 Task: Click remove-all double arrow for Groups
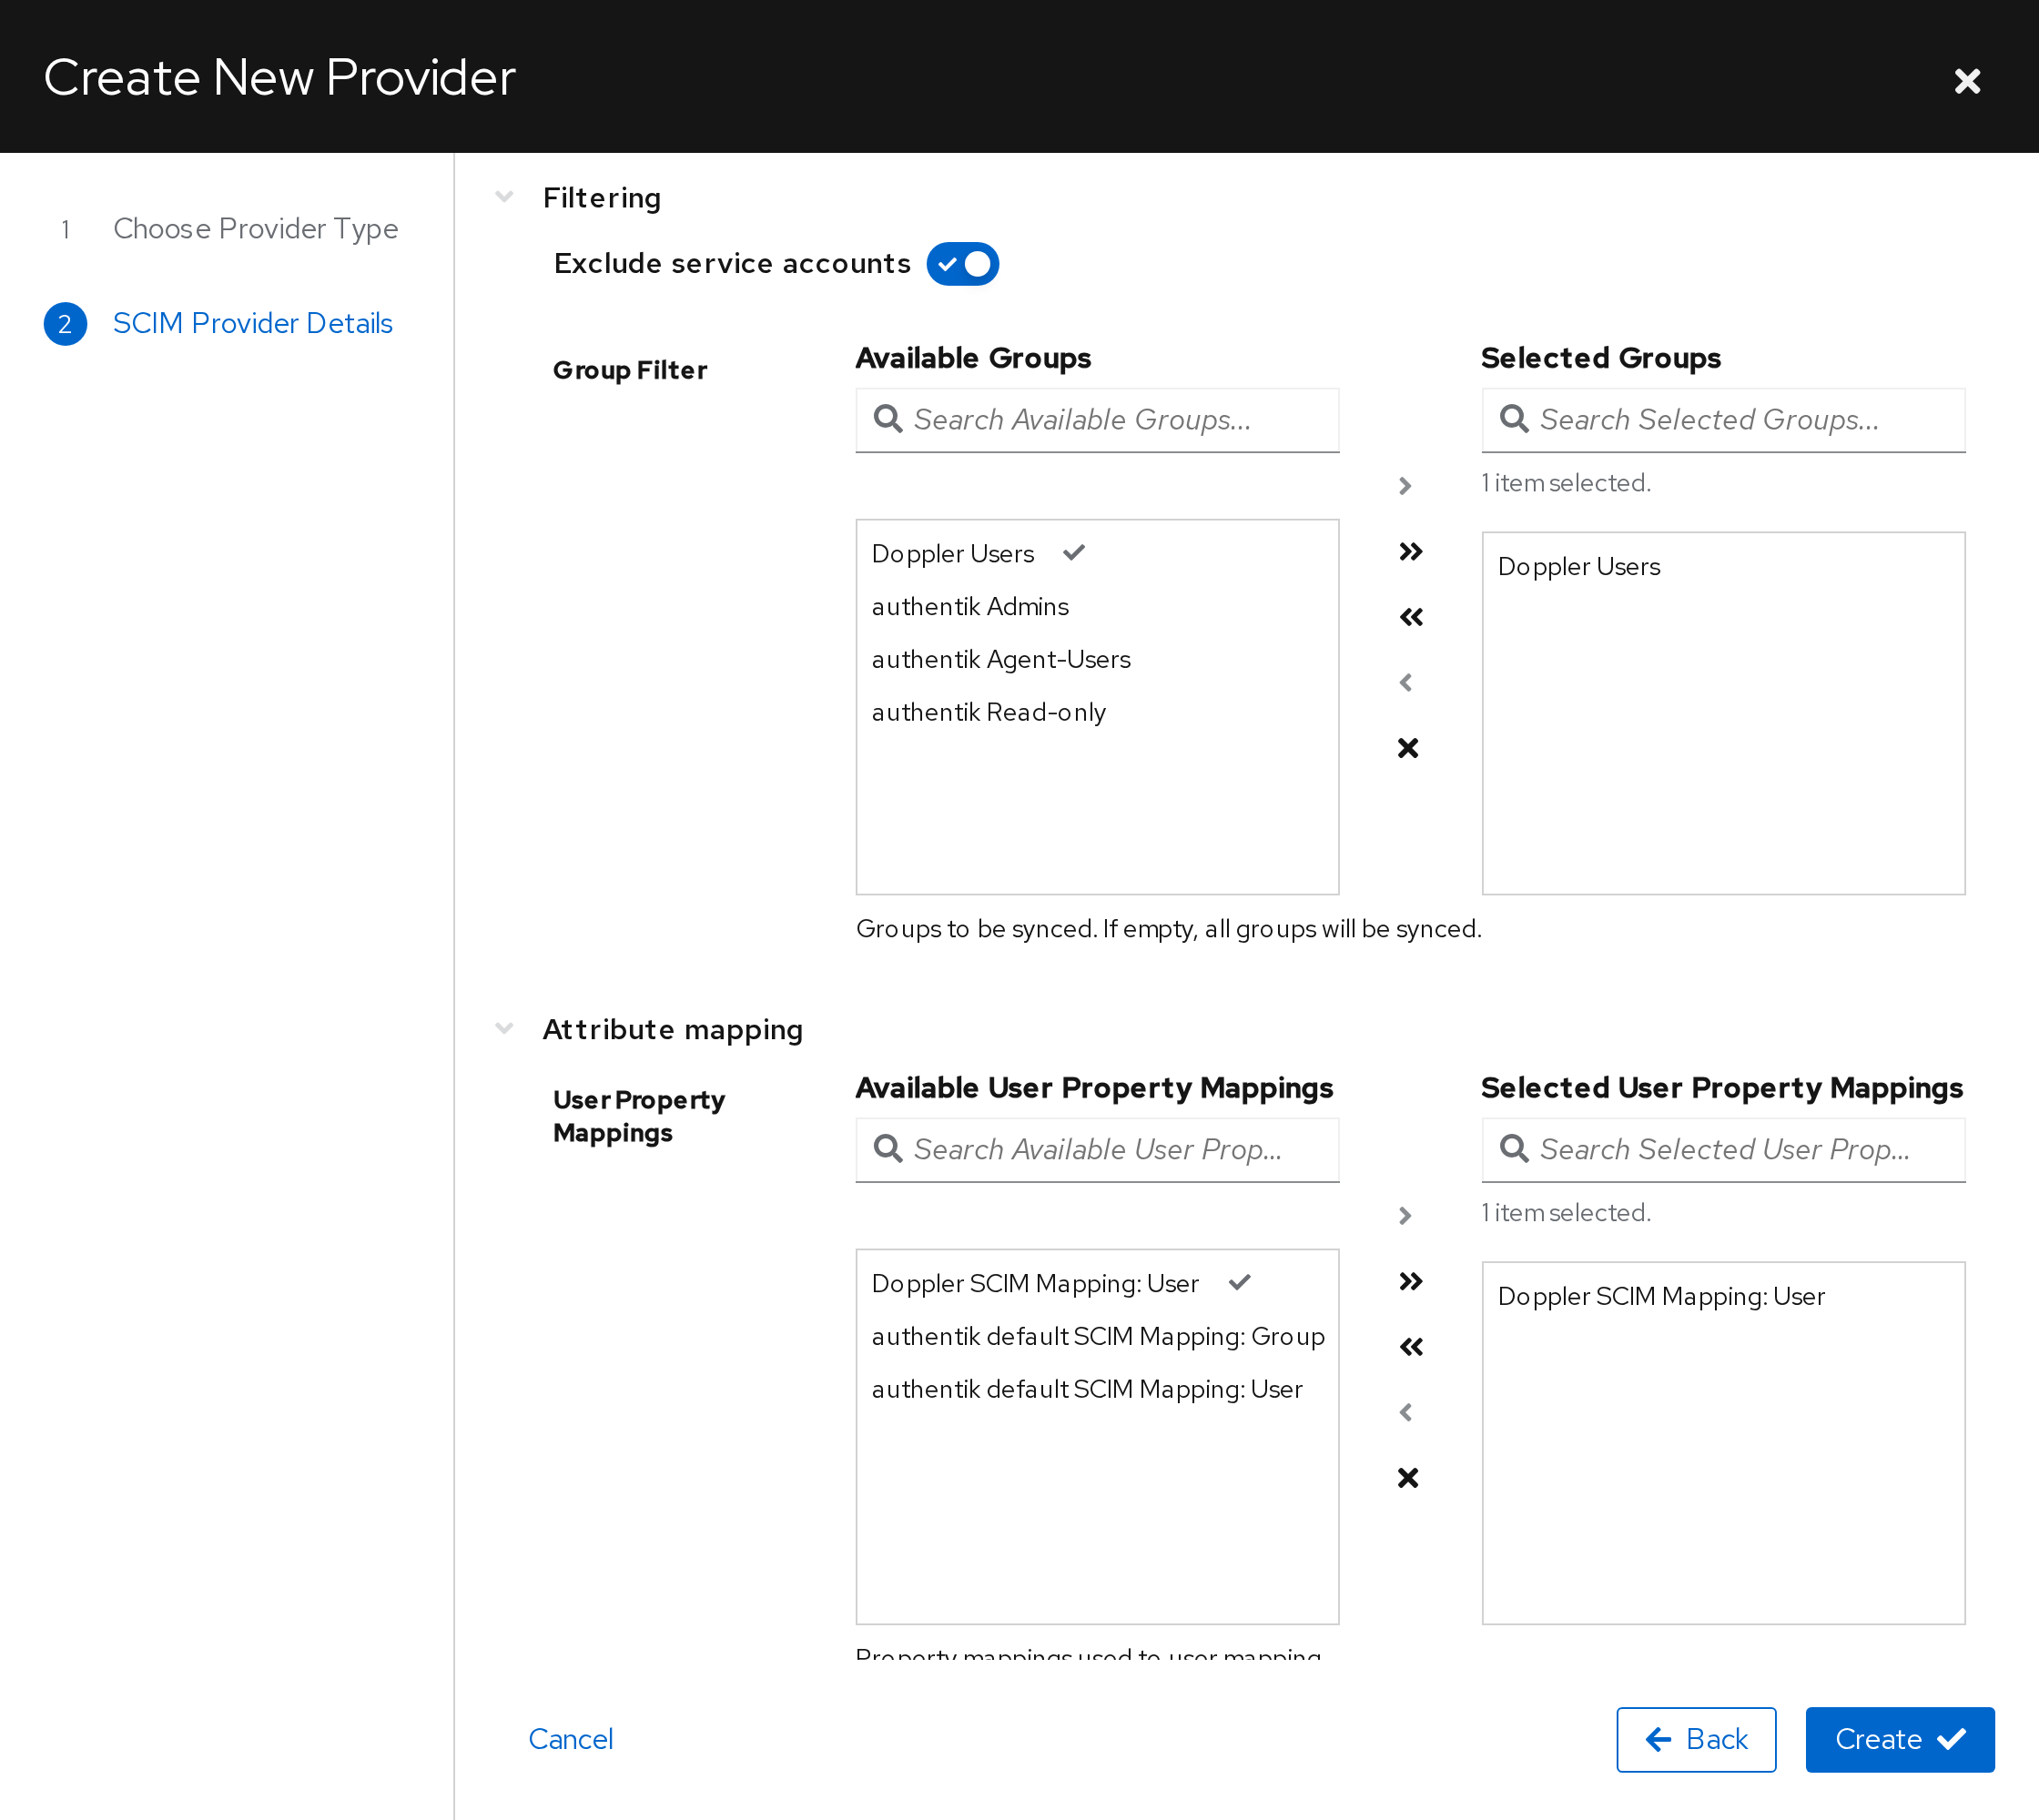pyautogui.click(x=1410, y=617)
